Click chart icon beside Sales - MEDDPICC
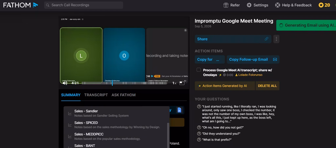Screen dimensions: 336x148 pyautogui.click(x=70, y=137)
